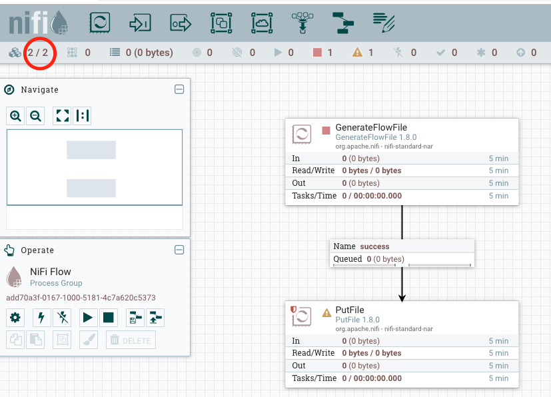Select the GenerateFlowFile processor title
Screen dimensions: 551x397
tap(371, 127)
